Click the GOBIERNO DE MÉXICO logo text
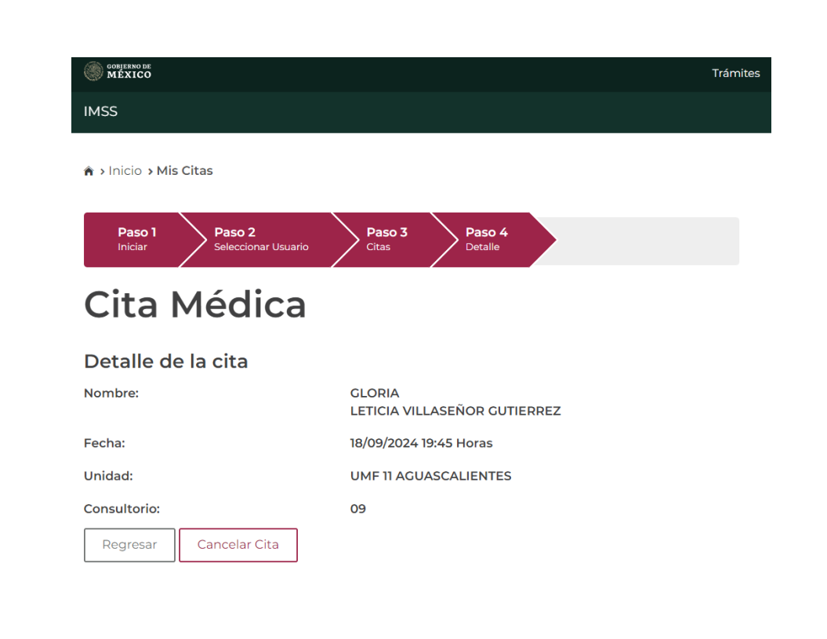The height and width of the screenshot is (639, 827). pyautogui.click(x=129, y=71)
